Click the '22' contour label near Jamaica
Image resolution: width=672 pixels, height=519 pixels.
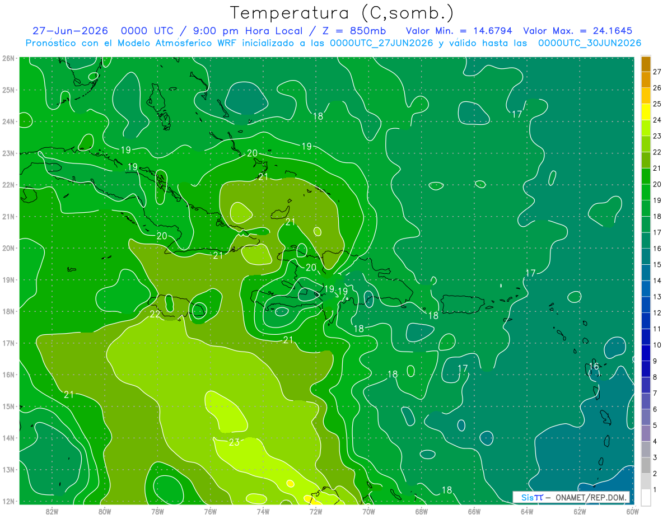click(x=155, y=314)
